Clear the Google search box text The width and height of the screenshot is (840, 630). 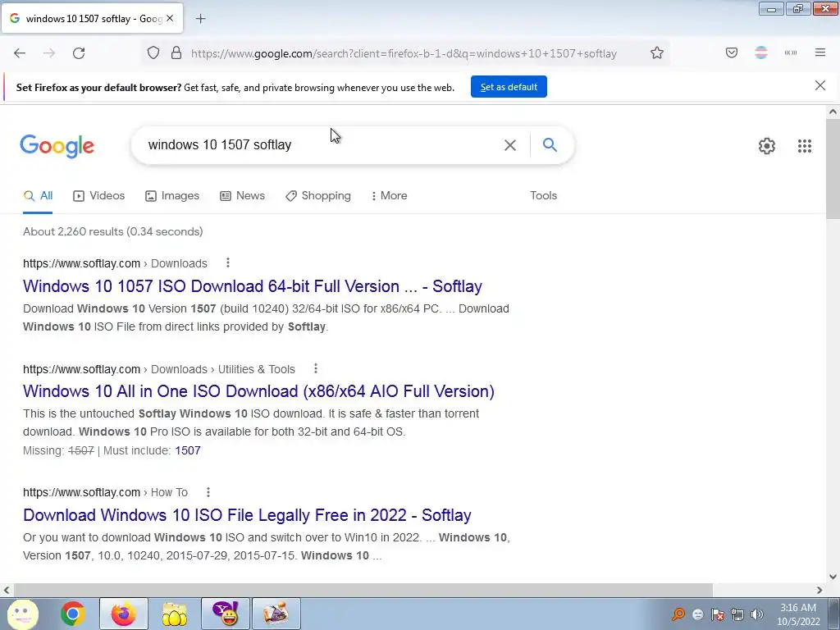[510, 145]
